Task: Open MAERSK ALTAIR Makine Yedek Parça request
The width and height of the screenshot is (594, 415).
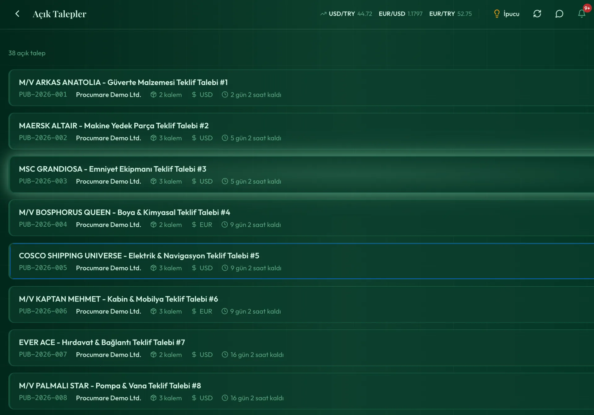Action: pyautogui.click(x=301, y=131)
